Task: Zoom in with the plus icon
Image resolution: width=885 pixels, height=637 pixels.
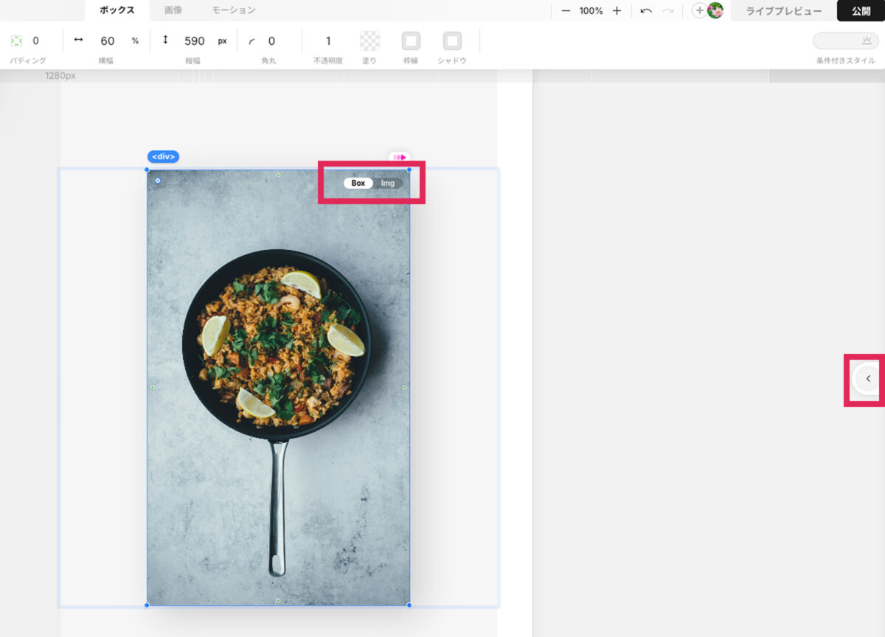Action: click(x=617, y=11)
